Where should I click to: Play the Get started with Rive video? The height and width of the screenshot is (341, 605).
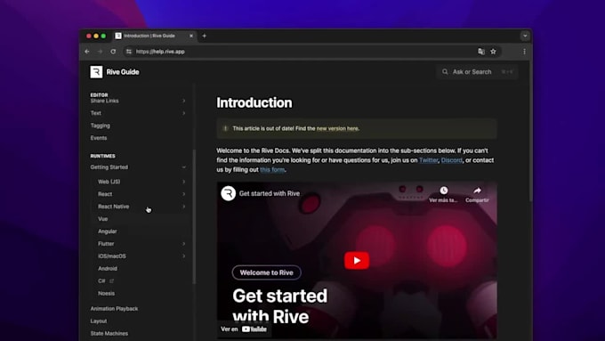(x=357, y=260)
